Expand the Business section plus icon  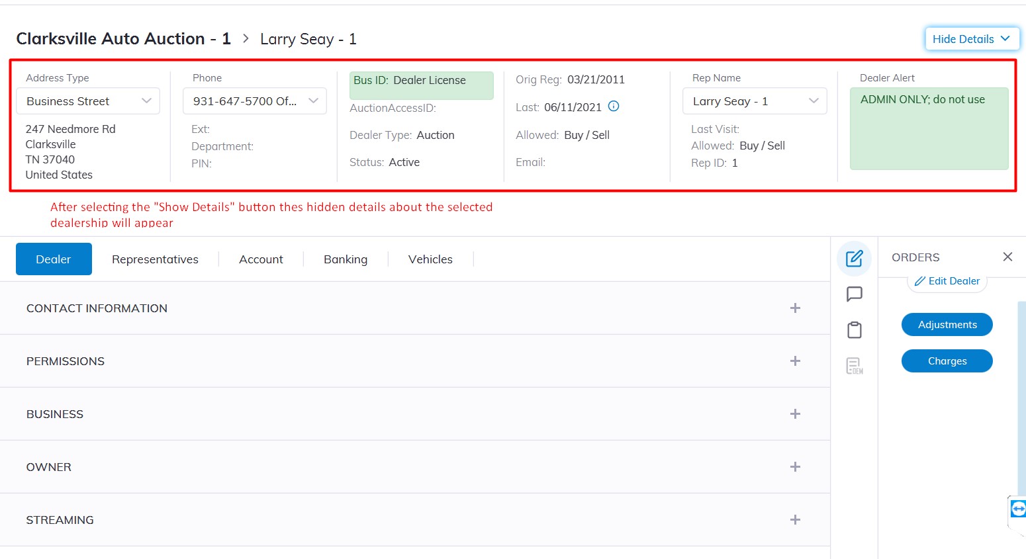(795, 414)
